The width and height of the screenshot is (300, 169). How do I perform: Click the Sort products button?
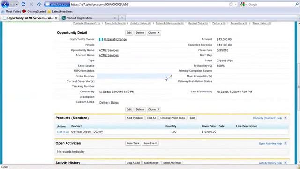pyautogui.click(x=192, y=118)
